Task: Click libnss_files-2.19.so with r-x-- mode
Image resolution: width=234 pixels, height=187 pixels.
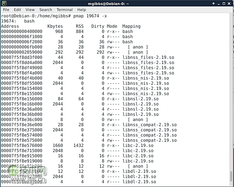Action: 148,57
